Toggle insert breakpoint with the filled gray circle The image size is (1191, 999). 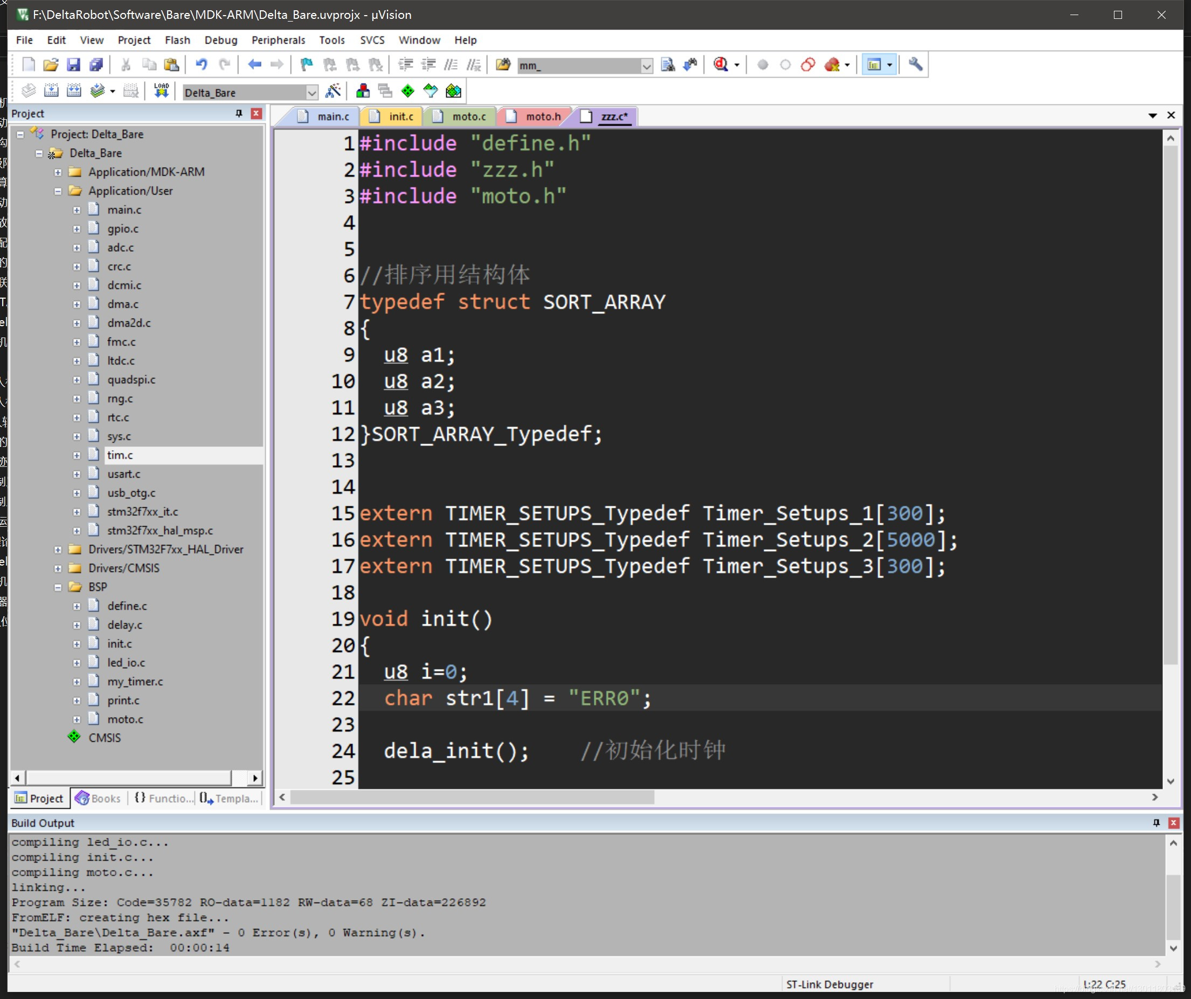(x=763, y=65)
